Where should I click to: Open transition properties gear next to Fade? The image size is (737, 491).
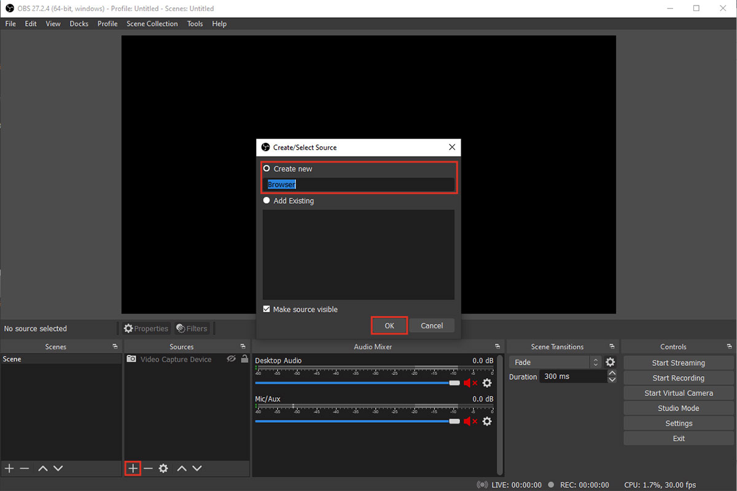(x=610, y=362)
